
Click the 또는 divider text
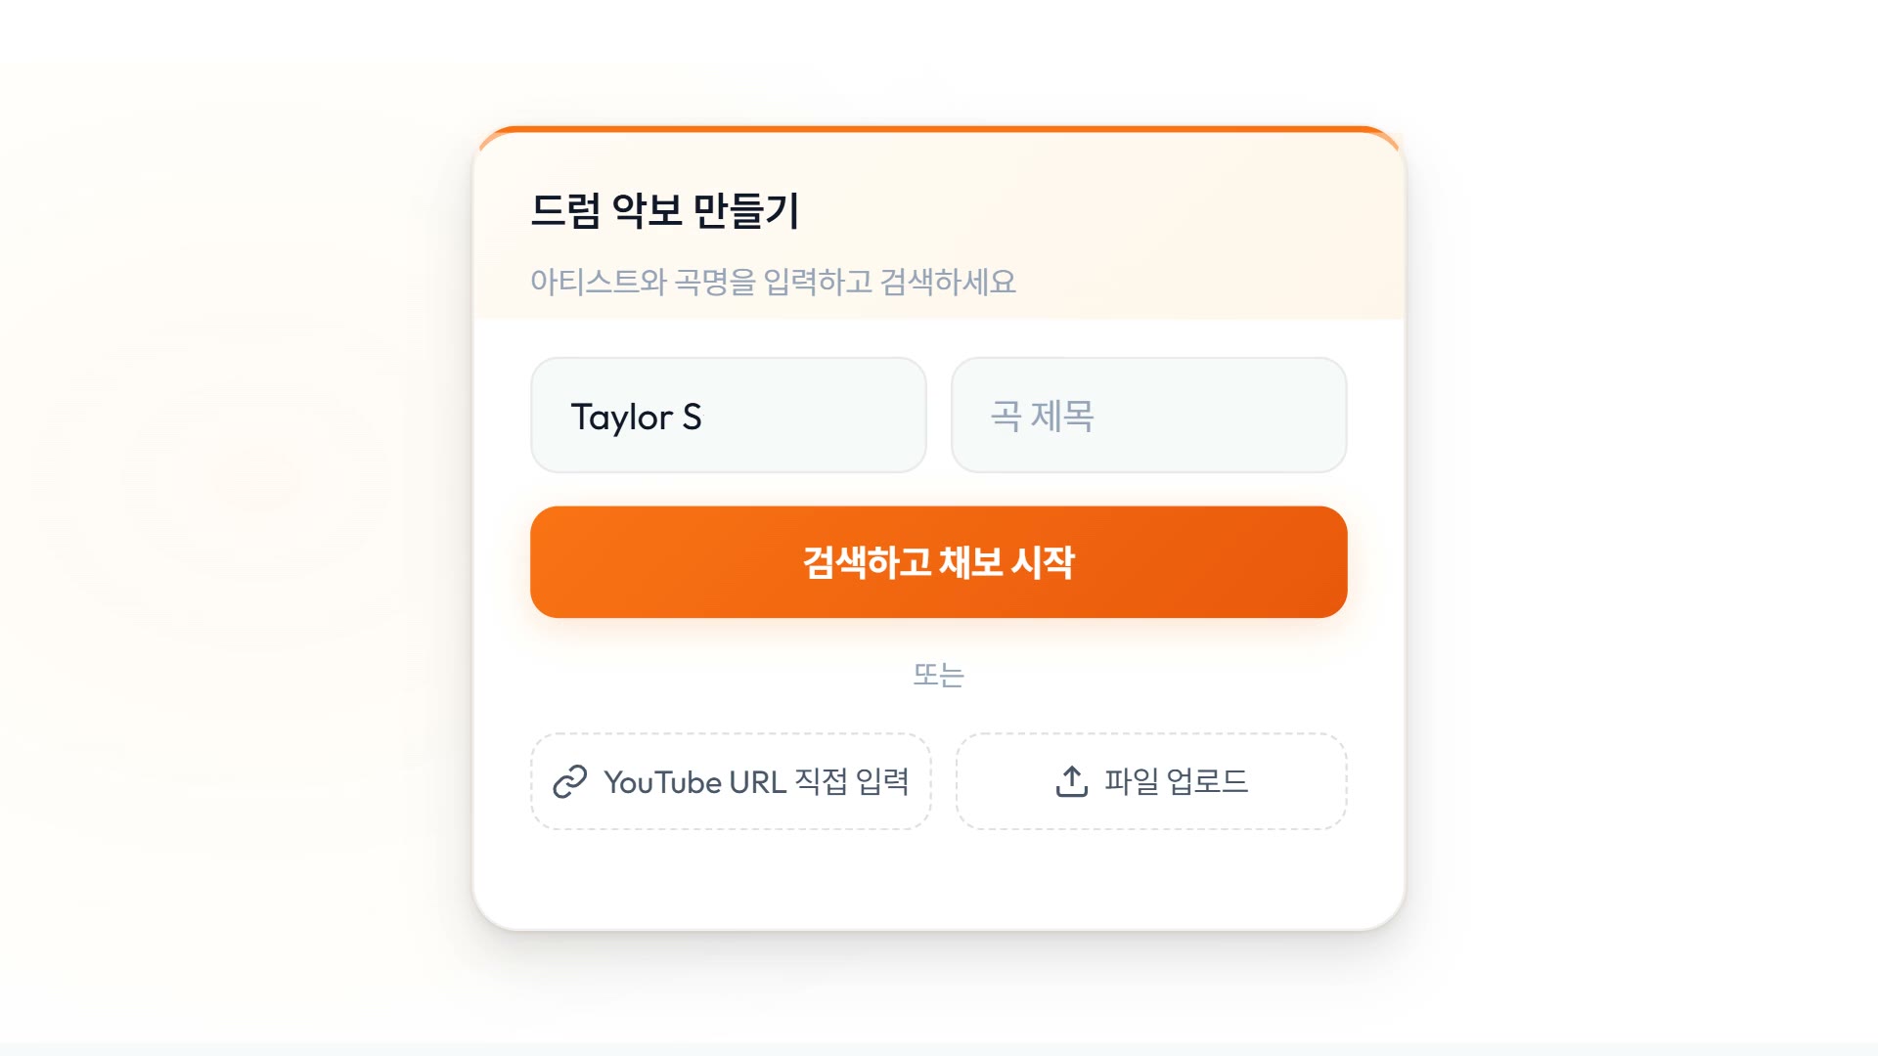click(939, 675)
